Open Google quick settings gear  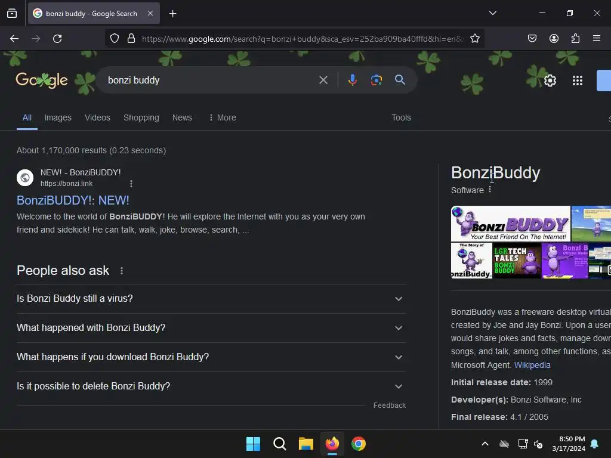tap(550, 81)
